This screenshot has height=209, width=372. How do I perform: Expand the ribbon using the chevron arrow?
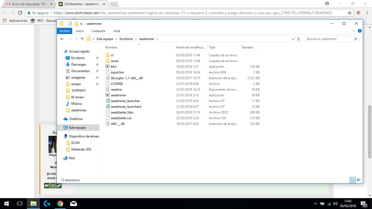354,31
